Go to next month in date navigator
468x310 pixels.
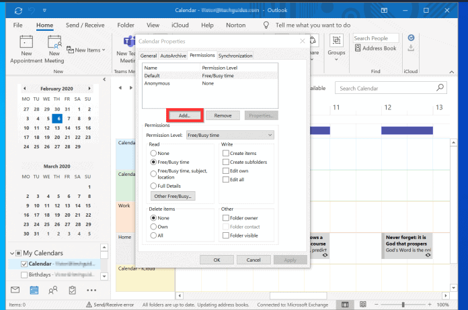pyautogui.click(x=89, y=89)
